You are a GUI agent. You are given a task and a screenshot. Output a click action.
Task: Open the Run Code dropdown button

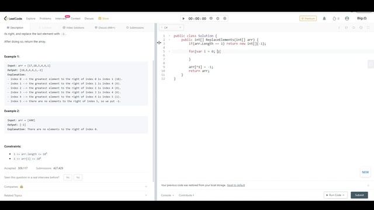[335, 195]
